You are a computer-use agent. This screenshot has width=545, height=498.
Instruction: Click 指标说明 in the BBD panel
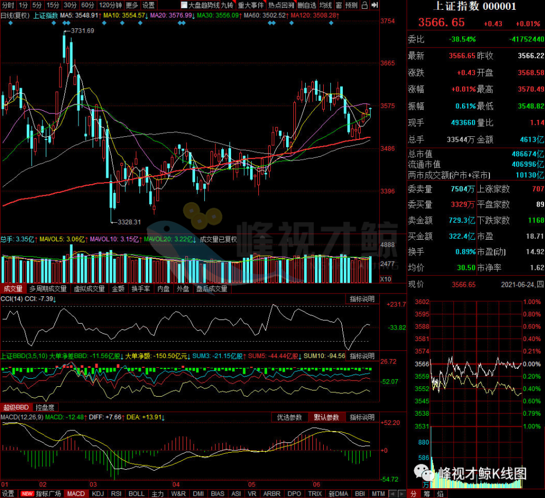tap(362, 356)
